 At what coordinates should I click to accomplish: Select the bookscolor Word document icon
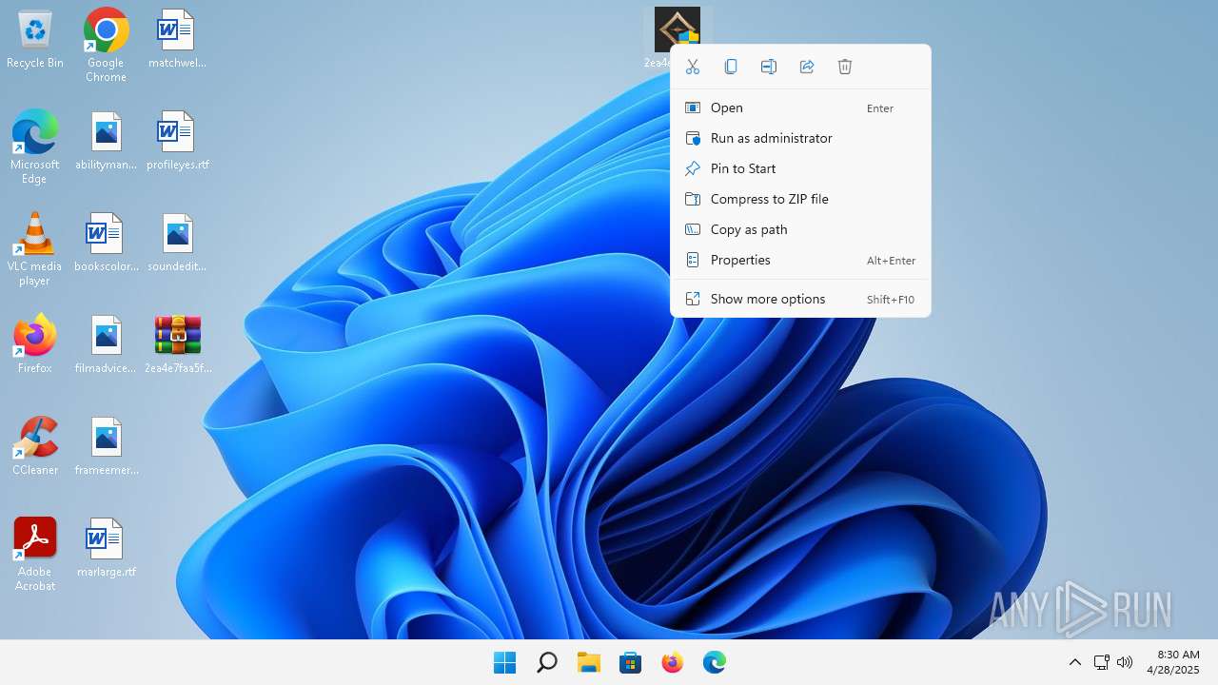(107, 243)
